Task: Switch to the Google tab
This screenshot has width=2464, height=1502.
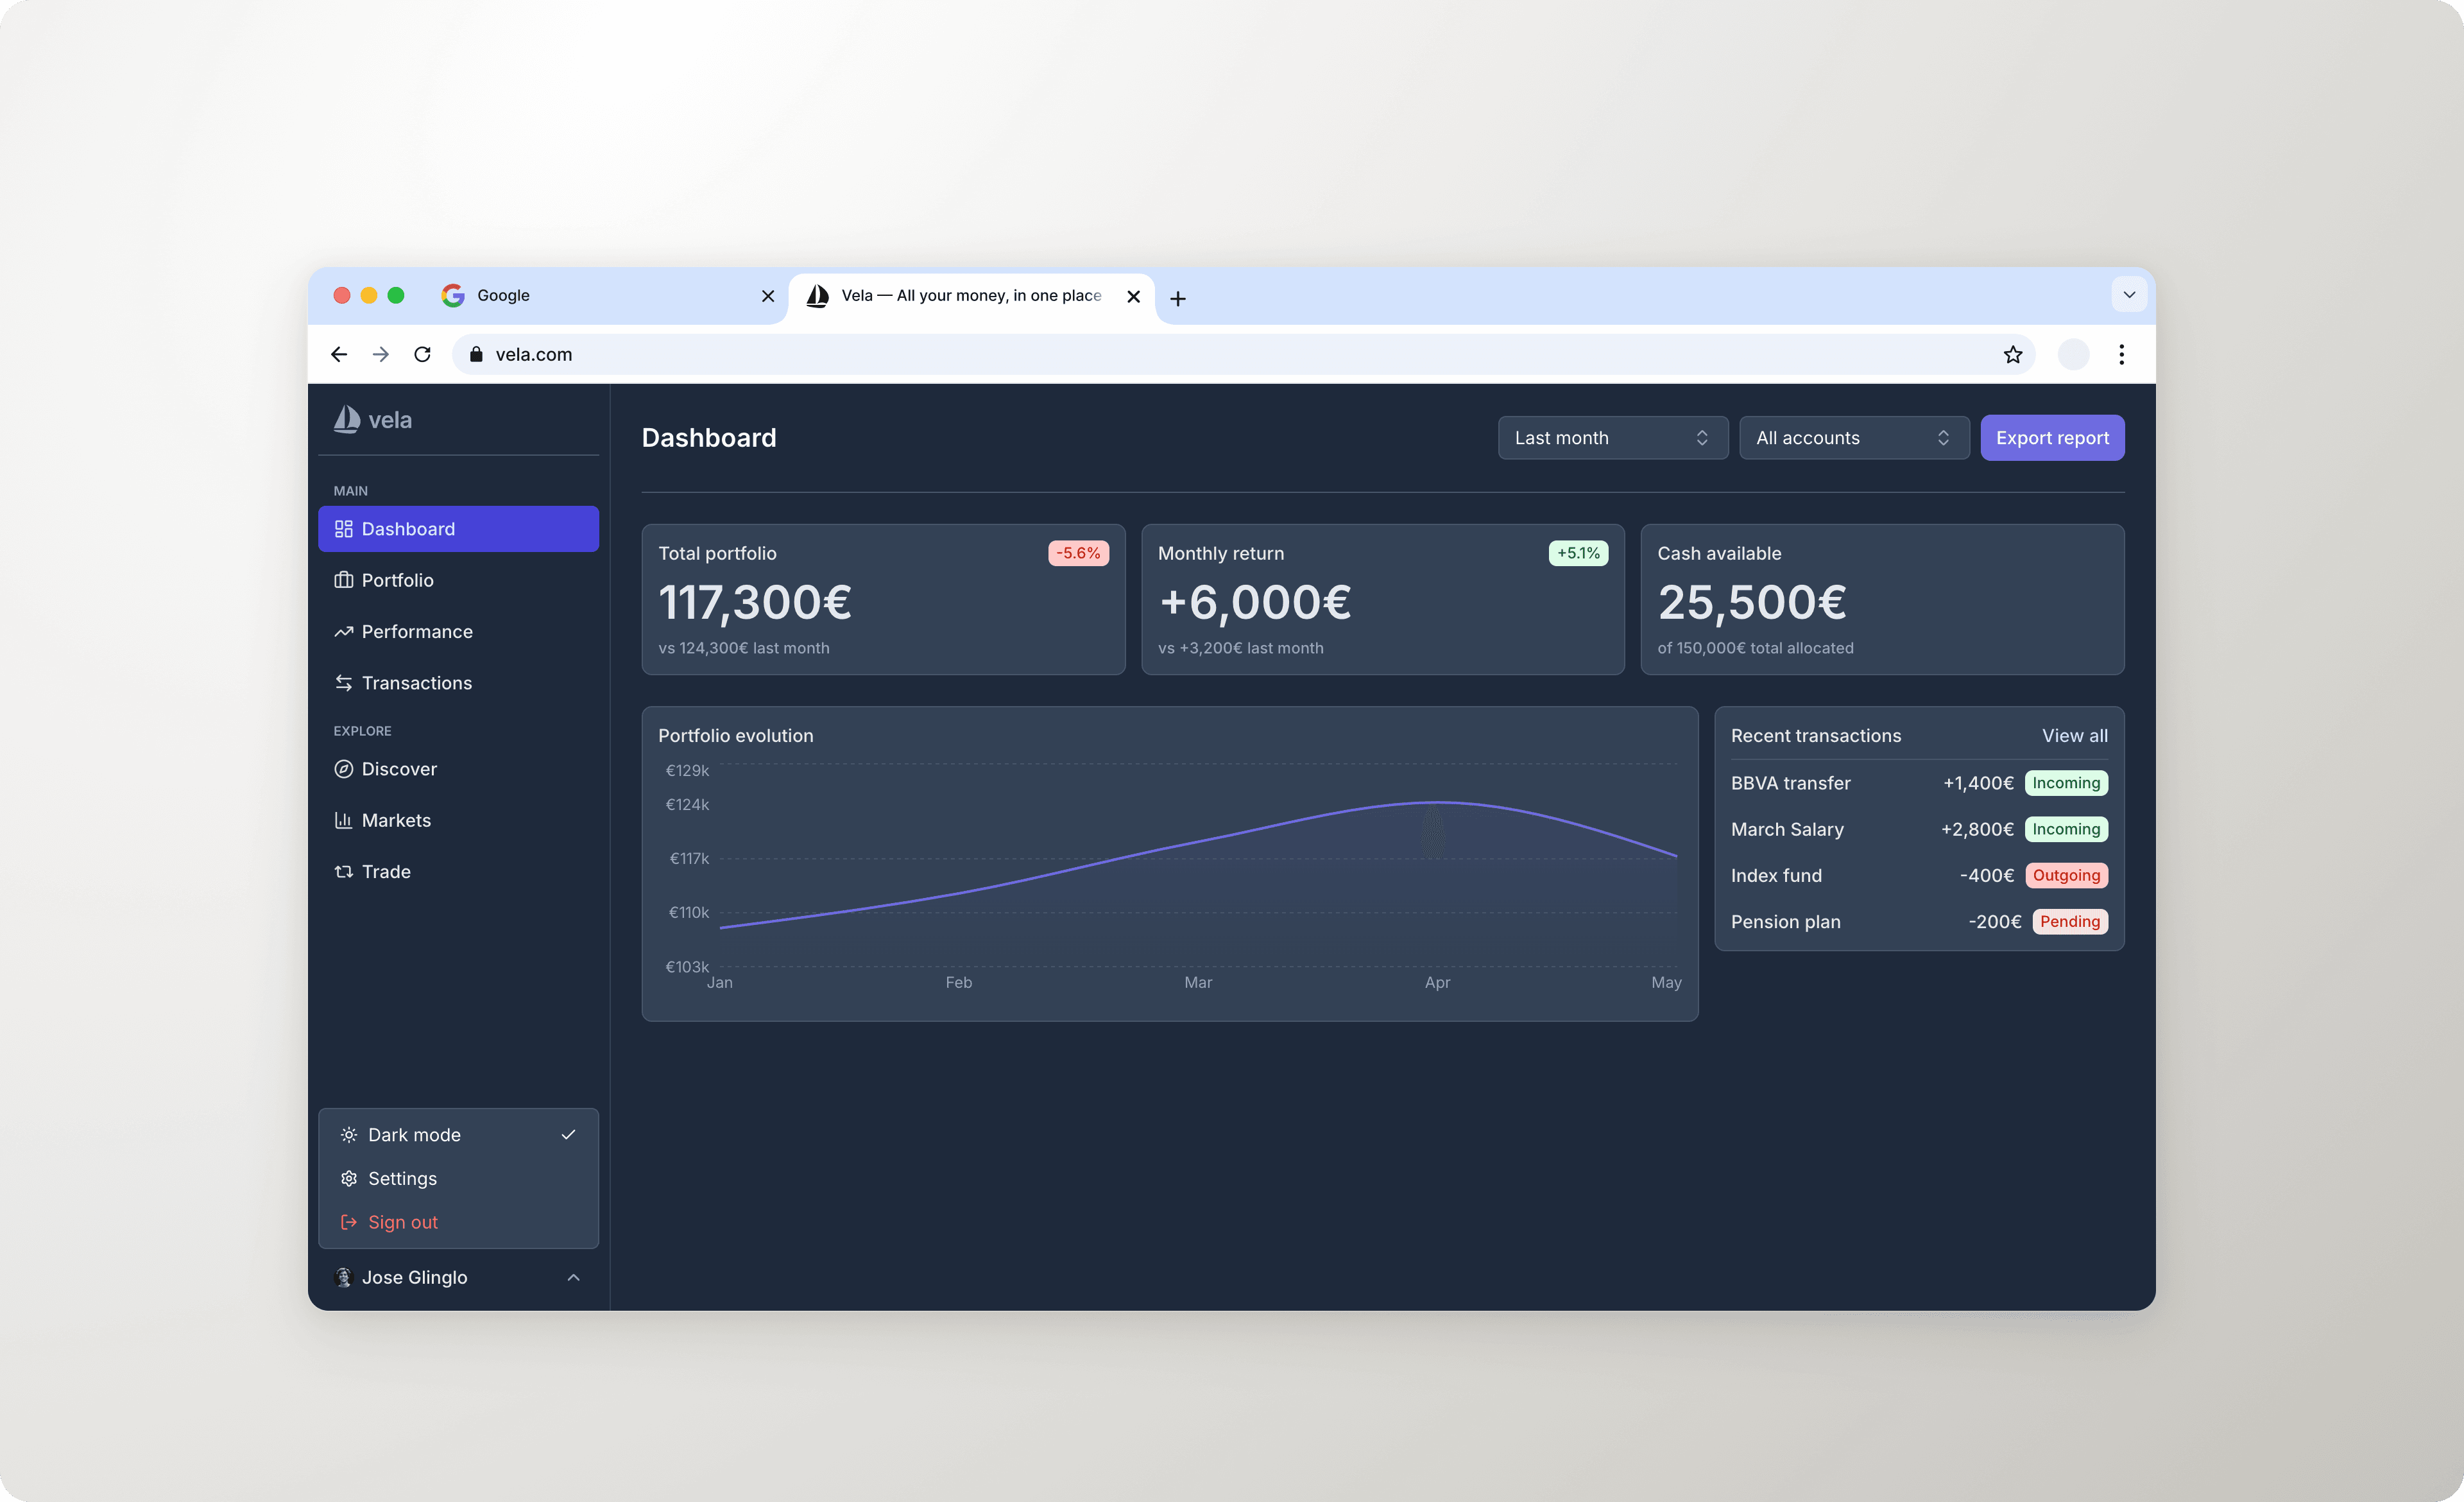Action: tap(607, 296)
